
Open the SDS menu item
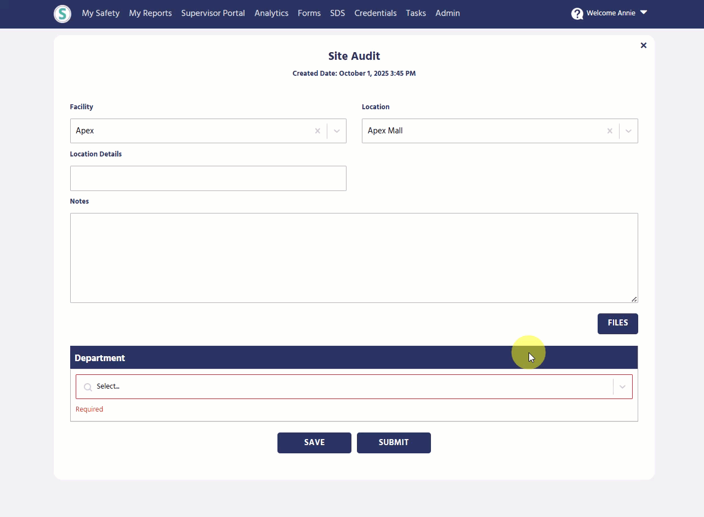(338, 13)
